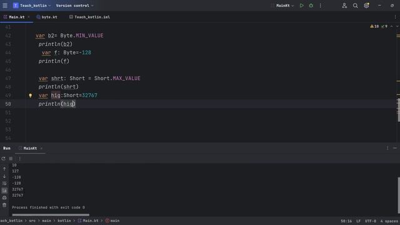400x225 pixels.
Task: Click the horizontal console scrollbar
Action: 51,214
